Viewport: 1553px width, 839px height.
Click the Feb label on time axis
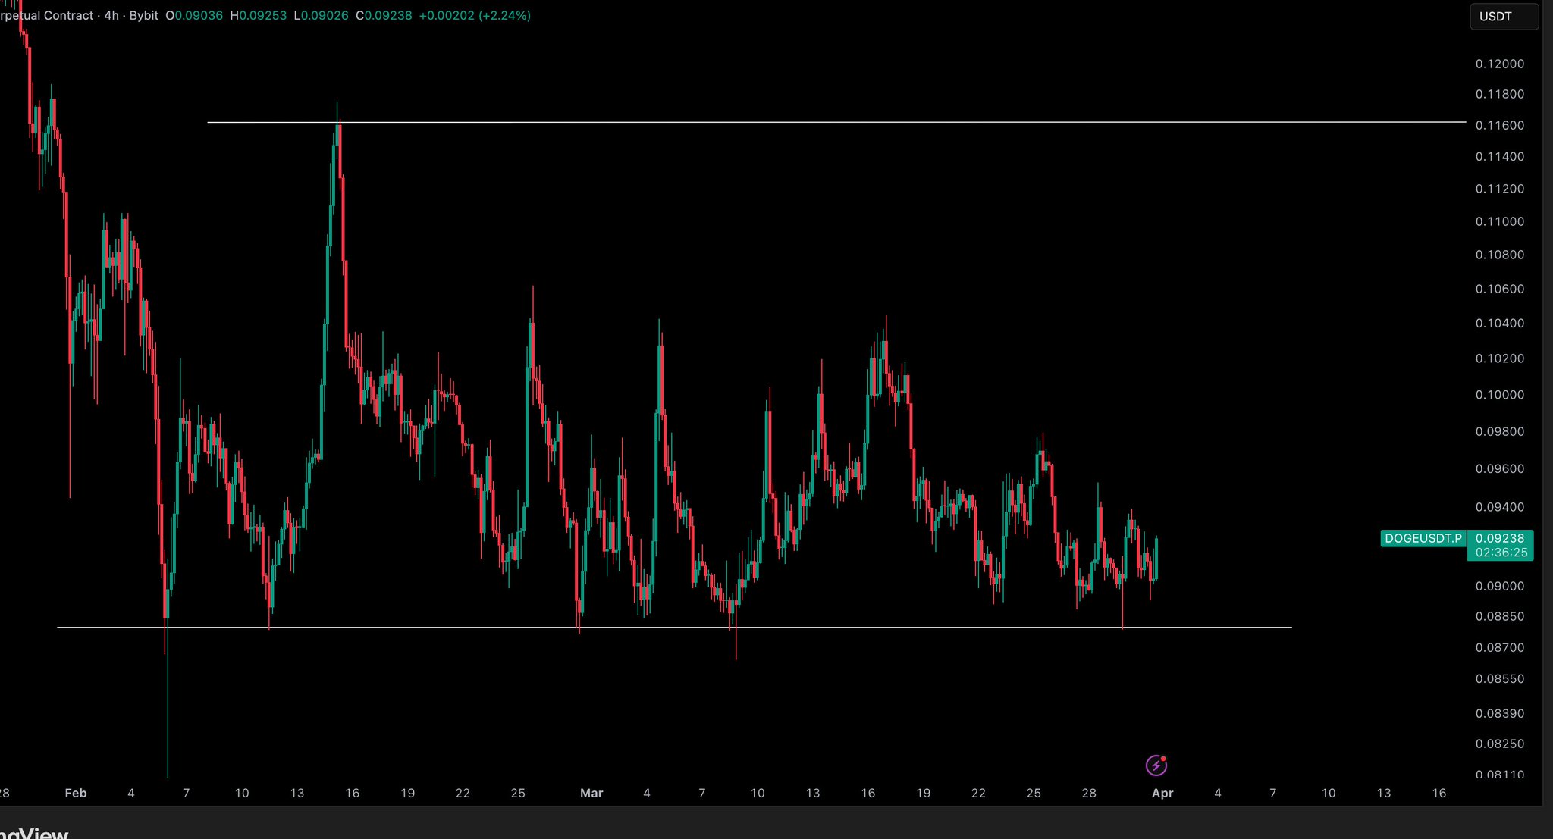tap(76, 793)
